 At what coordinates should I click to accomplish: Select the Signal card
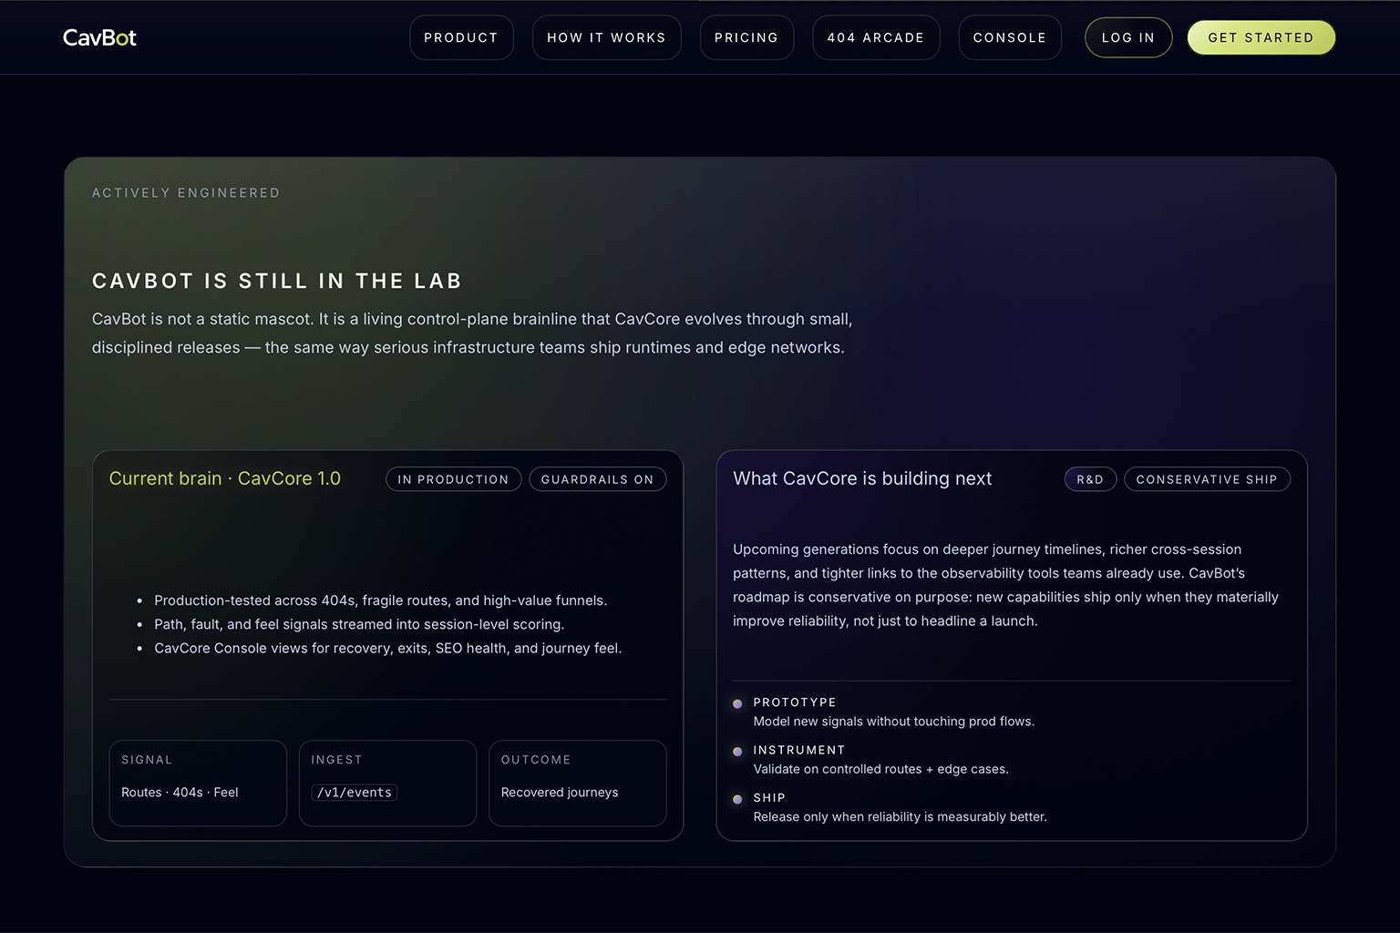point(198,783)
